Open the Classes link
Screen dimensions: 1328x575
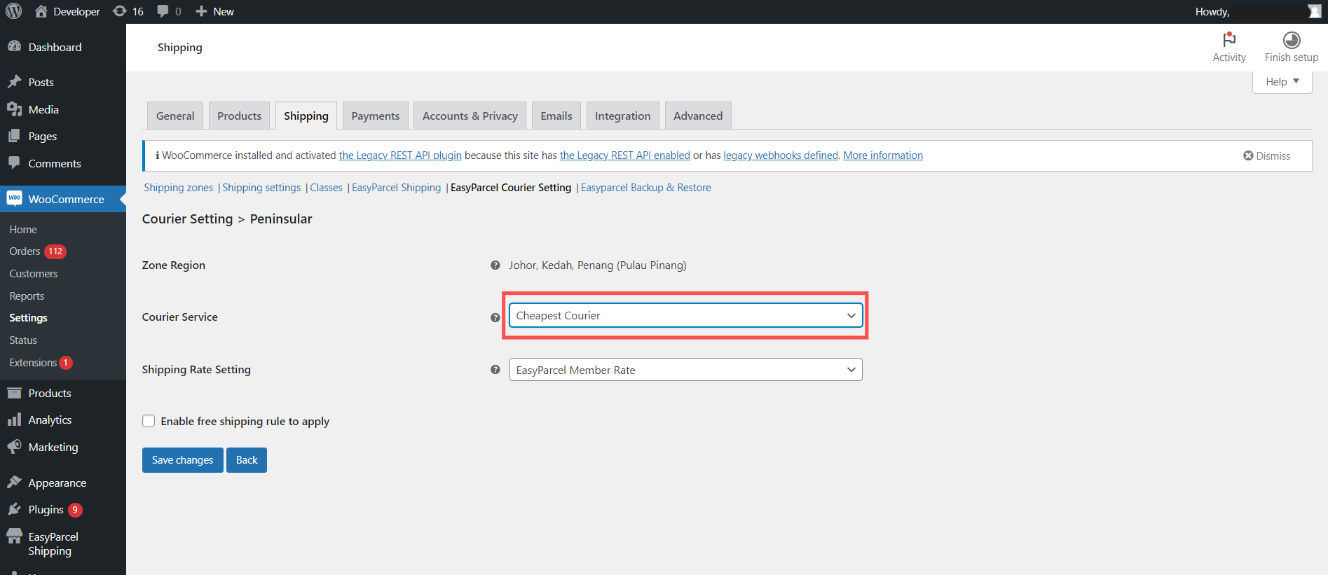click(327, 188)
